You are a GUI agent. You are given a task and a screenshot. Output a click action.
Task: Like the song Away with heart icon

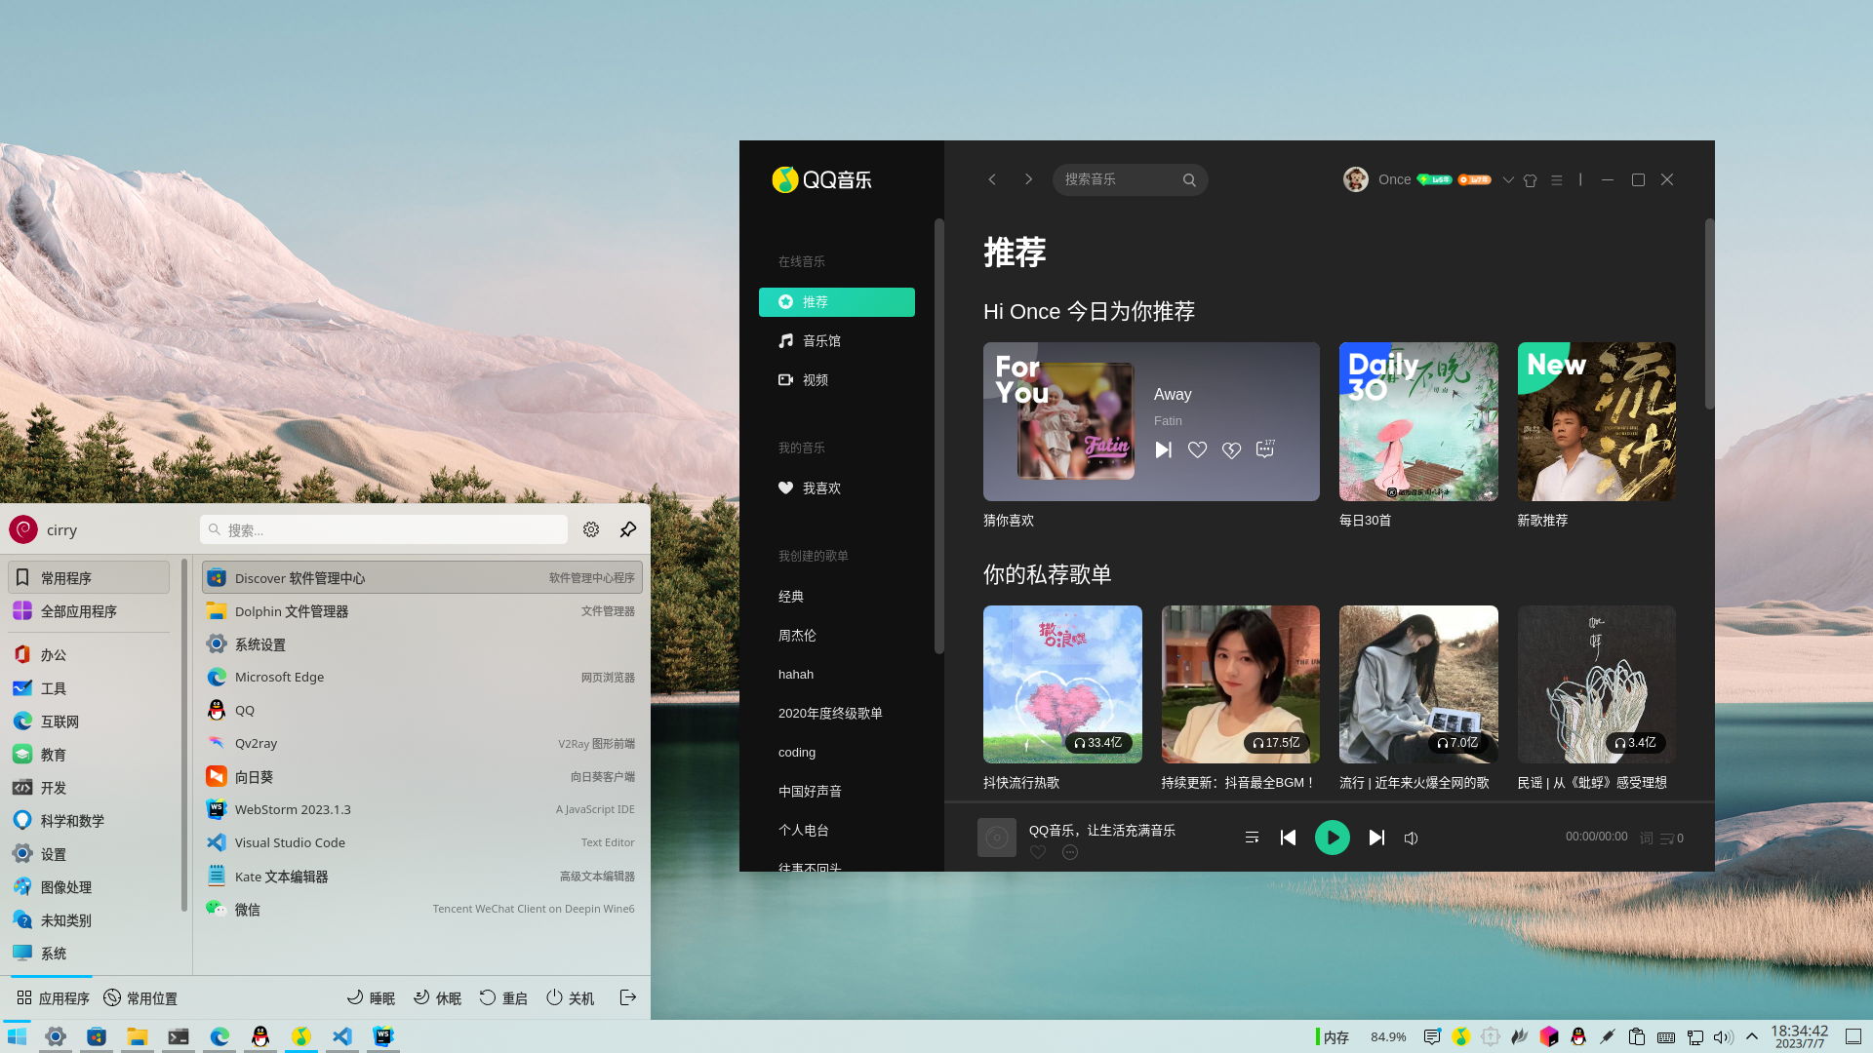[1197, 449]
